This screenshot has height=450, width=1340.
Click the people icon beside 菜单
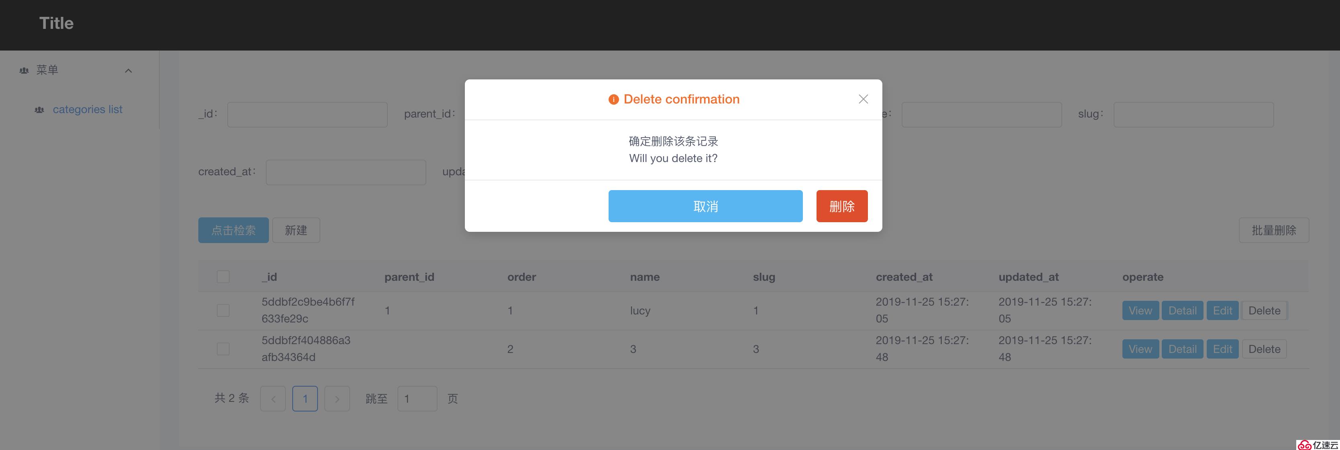tap(24, 70)
